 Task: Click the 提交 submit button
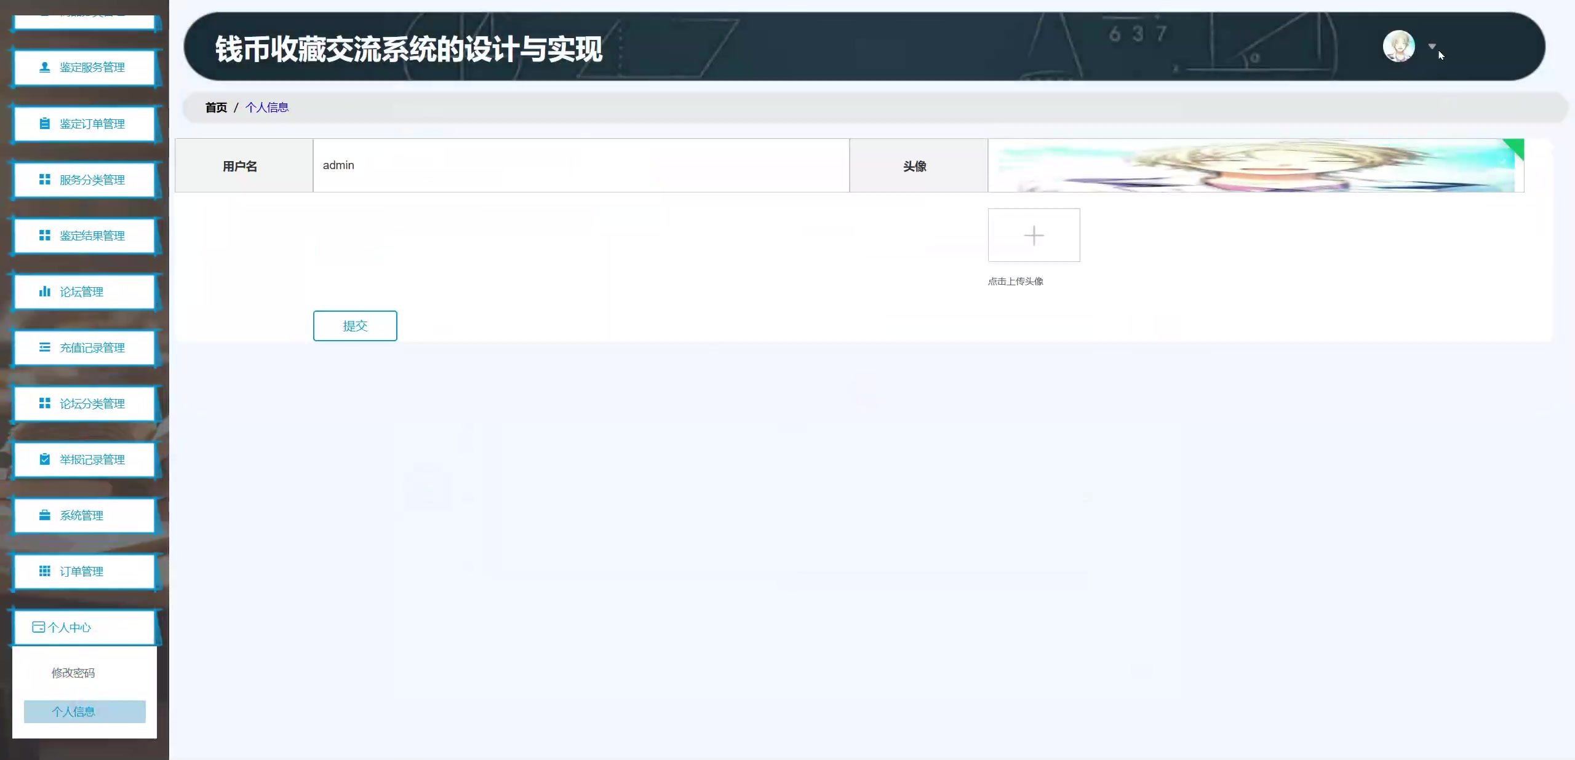[355, 326]
